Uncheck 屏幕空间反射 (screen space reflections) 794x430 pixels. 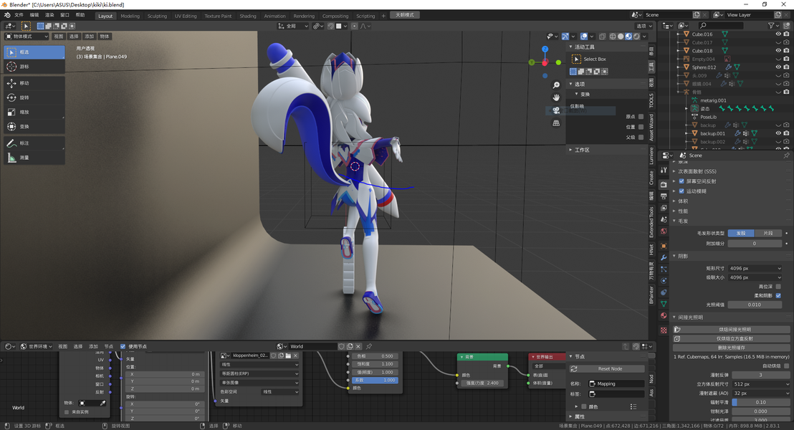pyautogui.click(x=681, y=181)
